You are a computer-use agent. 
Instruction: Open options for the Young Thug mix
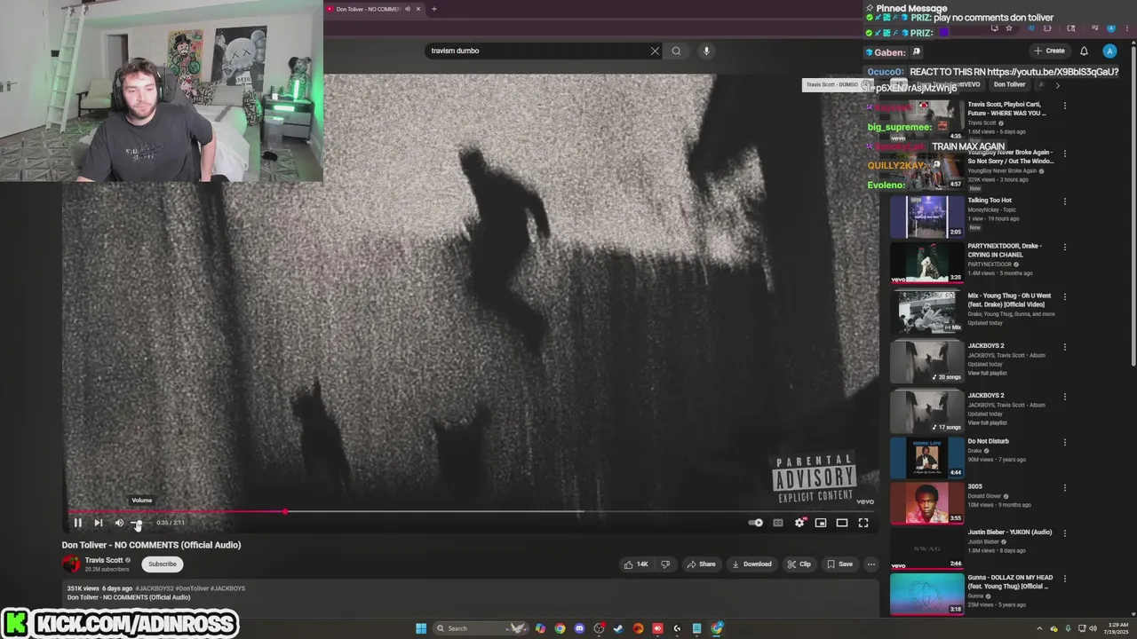point(1064,296)
